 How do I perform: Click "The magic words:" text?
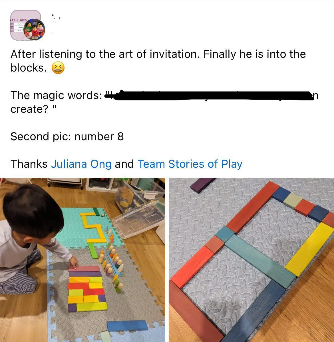(56, 95)
